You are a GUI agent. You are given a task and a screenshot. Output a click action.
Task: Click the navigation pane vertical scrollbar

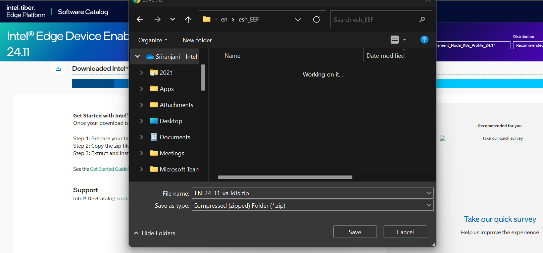[203, 78]
